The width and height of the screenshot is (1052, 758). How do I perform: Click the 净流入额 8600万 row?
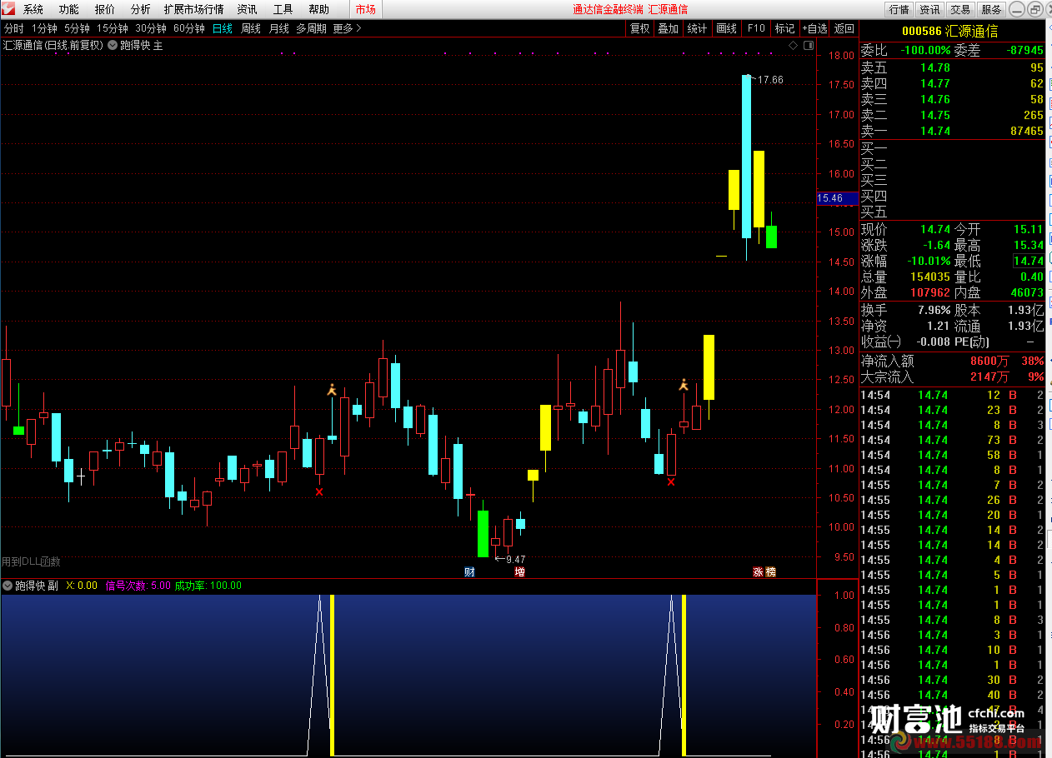[x=952, y=361]
